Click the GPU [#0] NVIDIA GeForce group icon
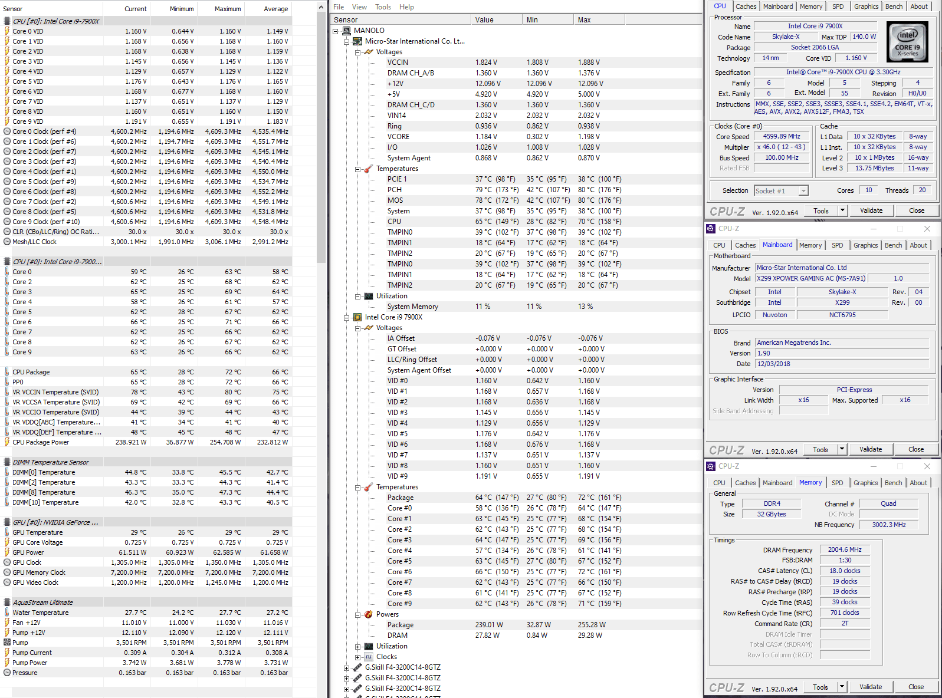 point(7,522)
